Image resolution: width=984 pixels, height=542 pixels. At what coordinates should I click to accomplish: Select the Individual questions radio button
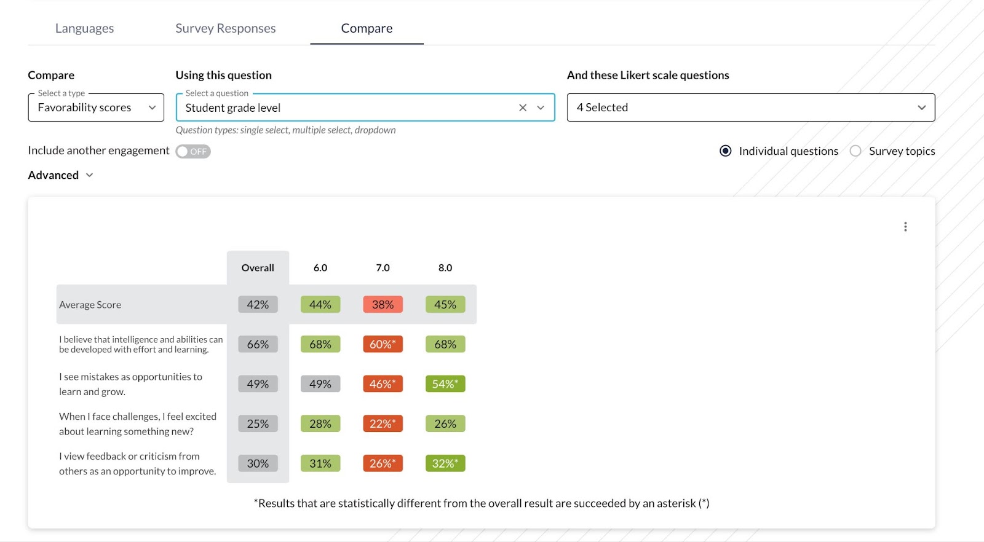[x=726, y=151]
